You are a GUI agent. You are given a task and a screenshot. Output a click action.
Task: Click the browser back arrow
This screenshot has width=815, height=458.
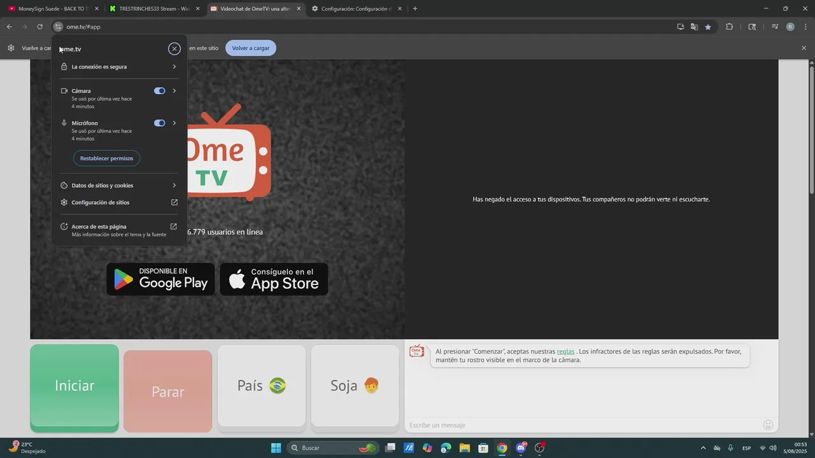tap(9, 27)
